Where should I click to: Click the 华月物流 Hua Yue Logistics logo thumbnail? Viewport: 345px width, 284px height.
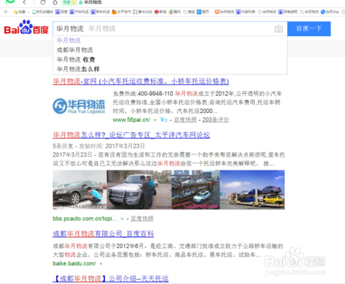79,106
